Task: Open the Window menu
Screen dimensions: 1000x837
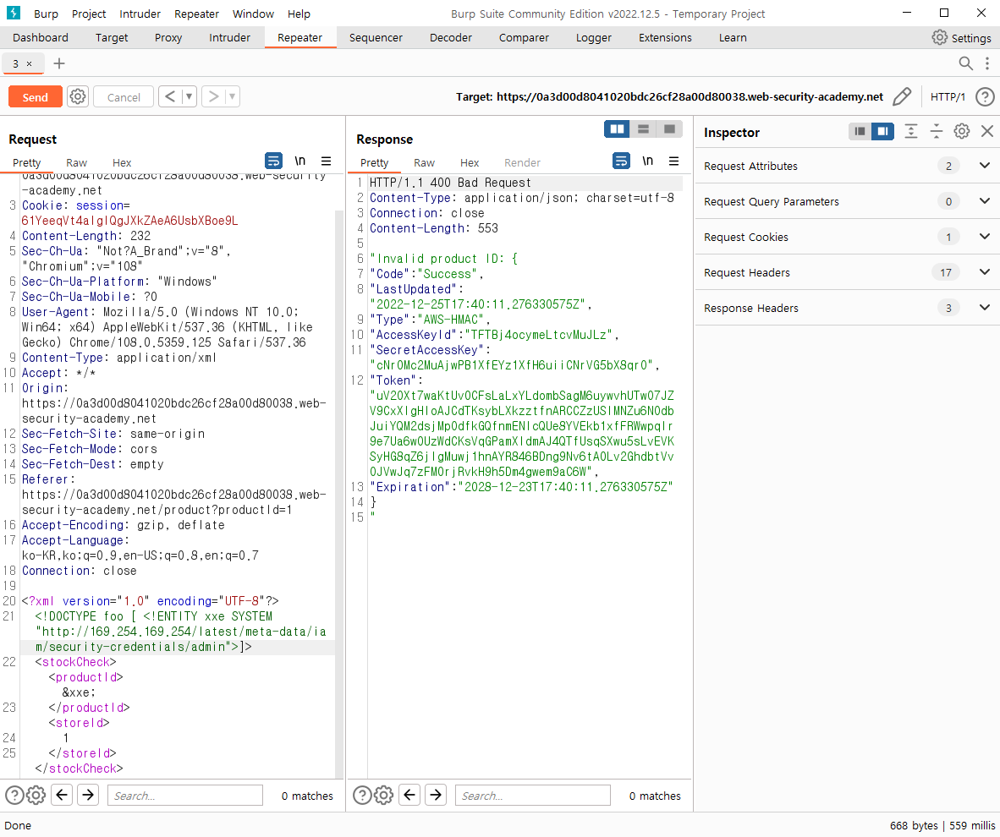Action: click(x=253, y=14)
